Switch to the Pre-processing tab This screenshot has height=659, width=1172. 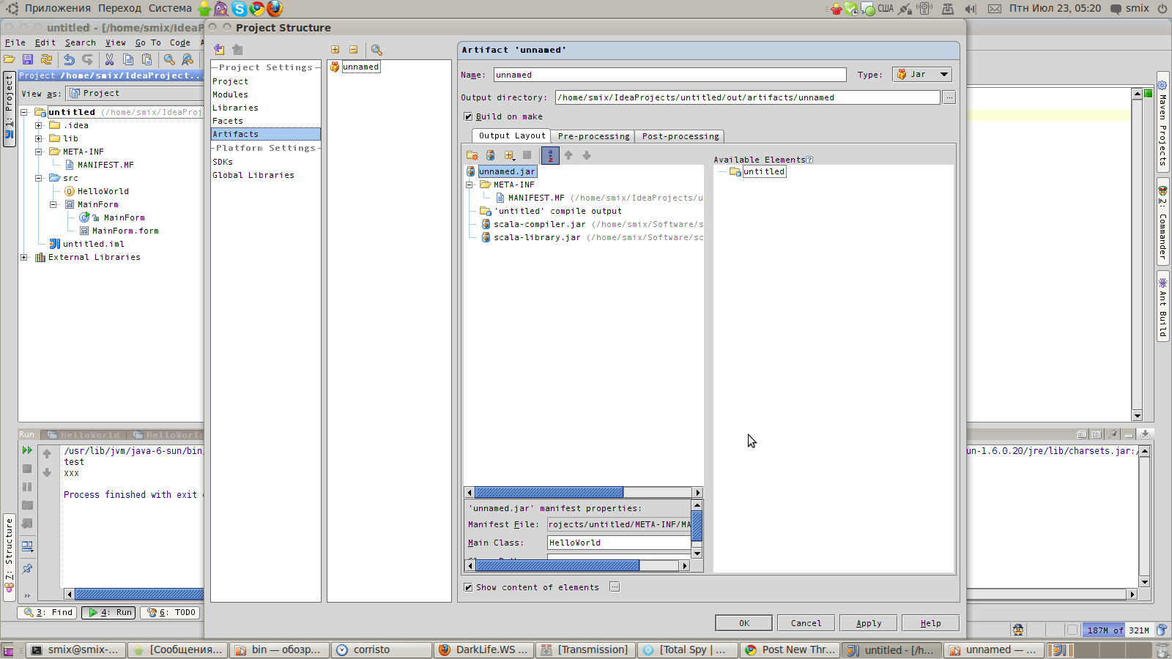(x=593, y=135)
